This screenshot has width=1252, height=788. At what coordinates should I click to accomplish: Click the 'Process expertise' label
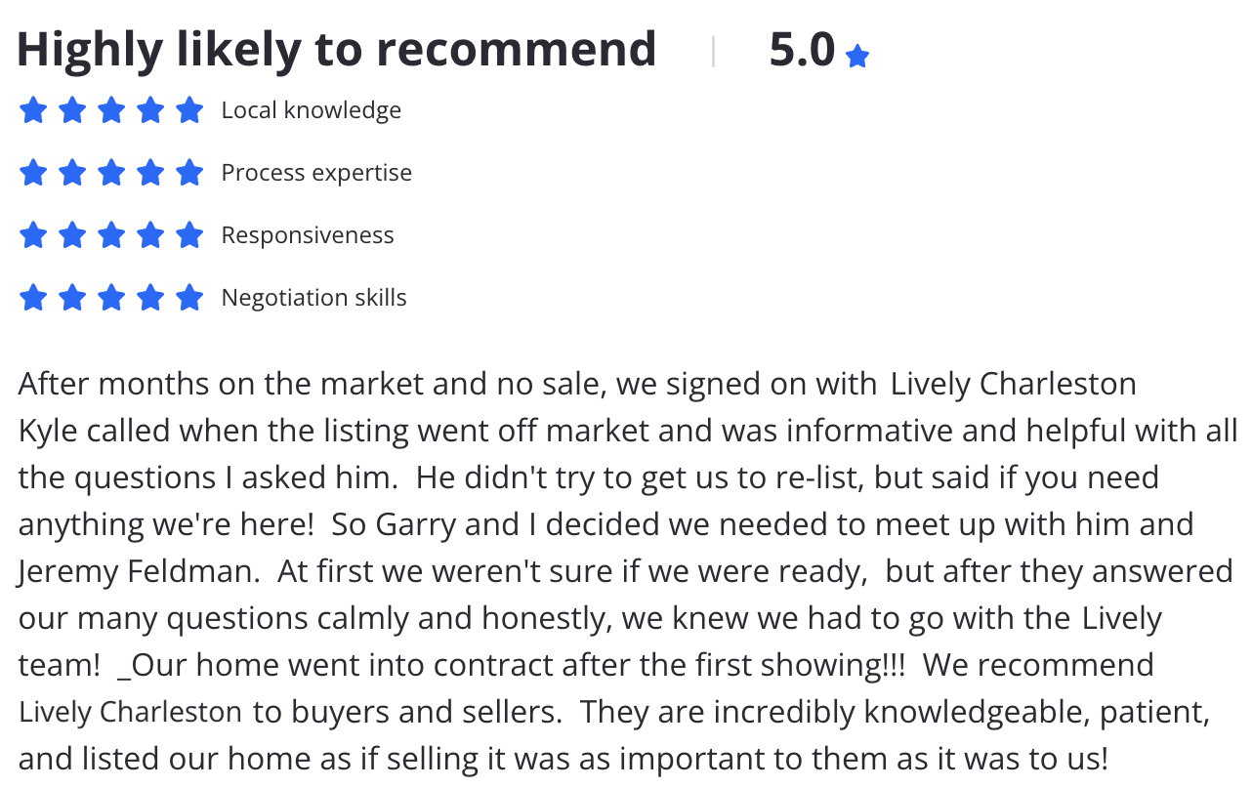pos(316,173)
